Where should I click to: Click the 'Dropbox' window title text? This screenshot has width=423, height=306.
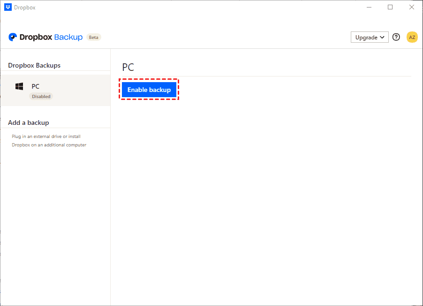click(x=25, y=8)
